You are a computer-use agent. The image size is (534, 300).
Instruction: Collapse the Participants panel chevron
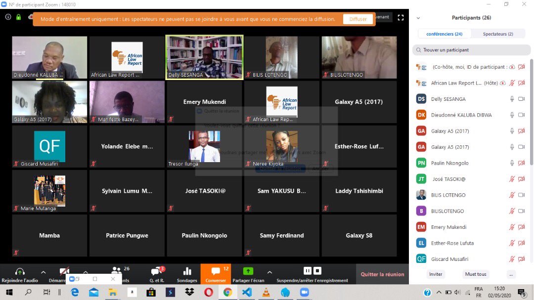click(x=418, y=18)
